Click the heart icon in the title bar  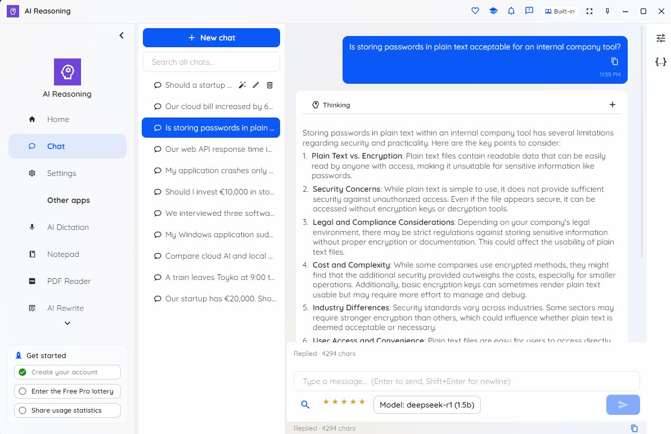point(475,11)
